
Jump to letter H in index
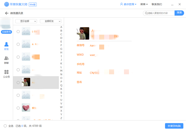point(61,53)
